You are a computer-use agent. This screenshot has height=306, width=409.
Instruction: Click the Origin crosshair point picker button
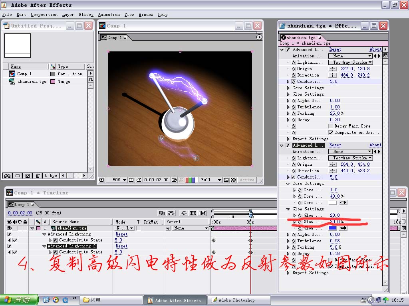(332, 69)
